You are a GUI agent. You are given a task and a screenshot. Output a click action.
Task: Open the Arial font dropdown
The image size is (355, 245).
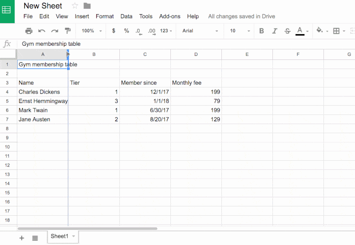pos(200,31)
